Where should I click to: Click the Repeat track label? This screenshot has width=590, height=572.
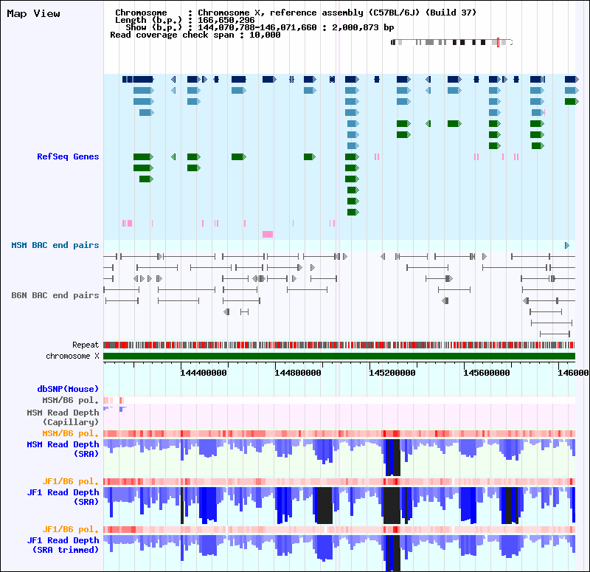tap(86, 345)
